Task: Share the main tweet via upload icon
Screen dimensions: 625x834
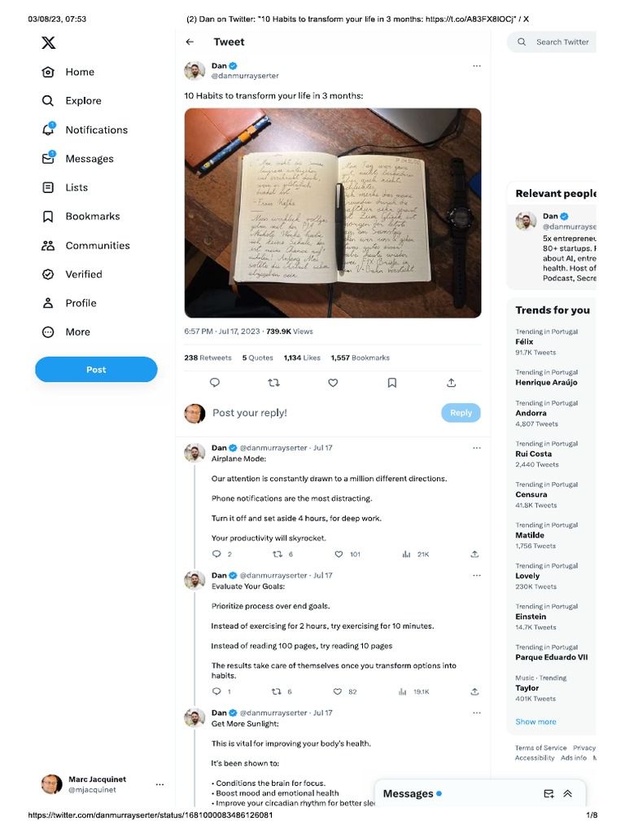Action: (451, 383)
